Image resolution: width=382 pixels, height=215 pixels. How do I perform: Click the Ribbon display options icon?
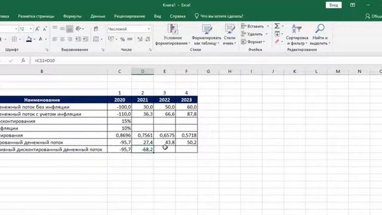[353, 5]
